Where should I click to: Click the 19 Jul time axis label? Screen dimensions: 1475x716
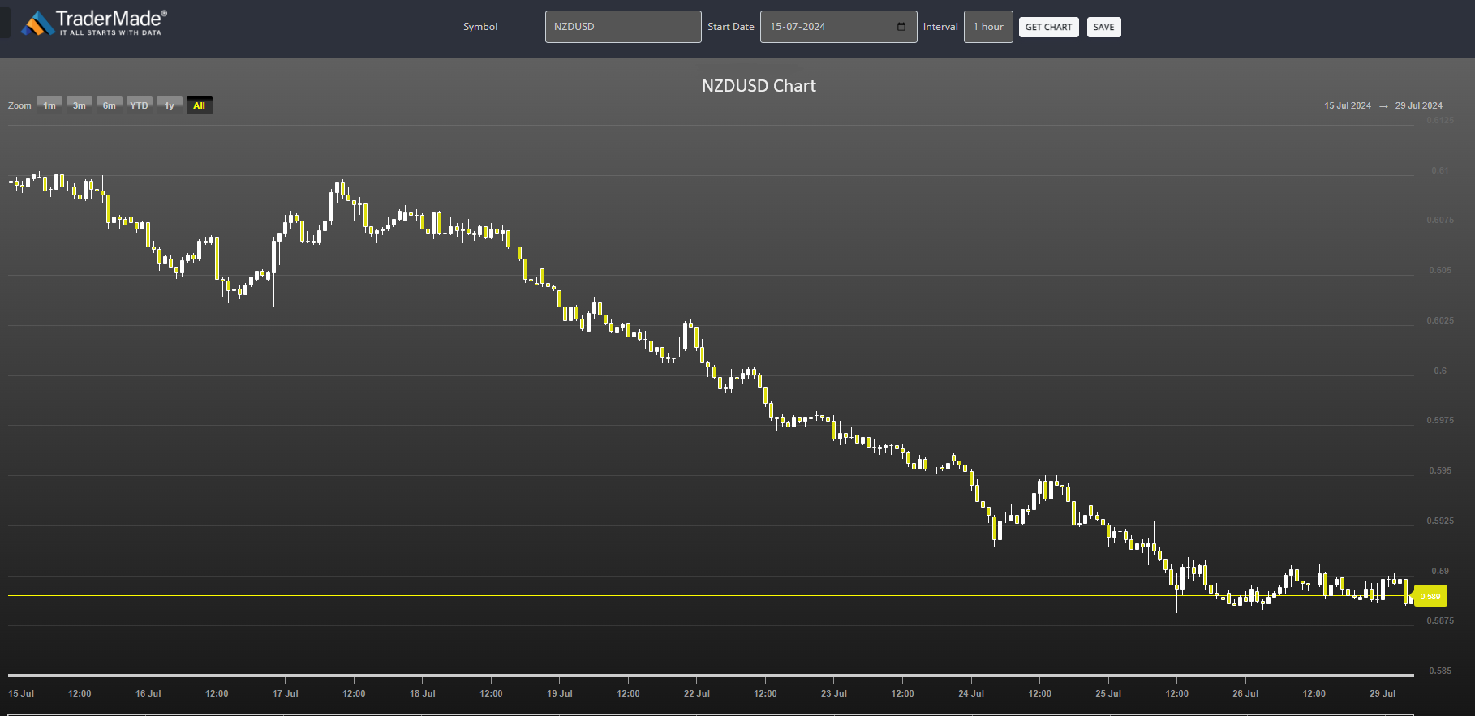pos(559,693)
